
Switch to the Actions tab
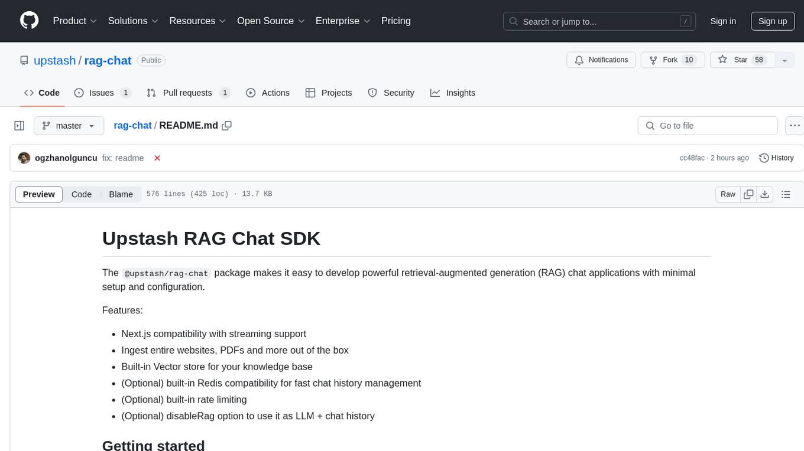coord(268,93)
